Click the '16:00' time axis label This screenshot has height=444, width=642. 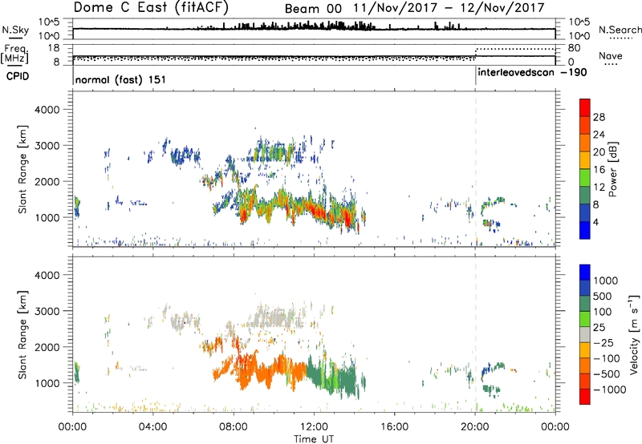394,427
